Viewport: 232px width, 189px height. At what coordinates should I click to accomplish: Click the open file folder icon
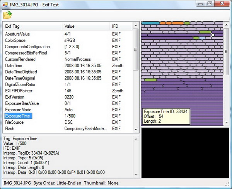[x=7, y=15]
